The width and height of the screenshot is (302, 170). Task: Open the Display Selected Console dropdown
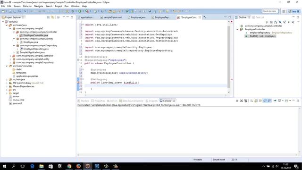[283, 101]
